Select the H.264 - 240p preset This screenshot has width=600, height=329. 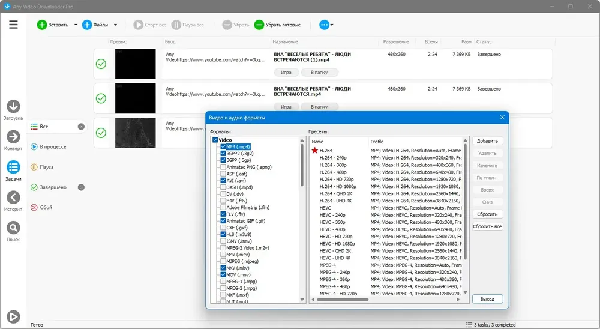[x=333, y=158]
